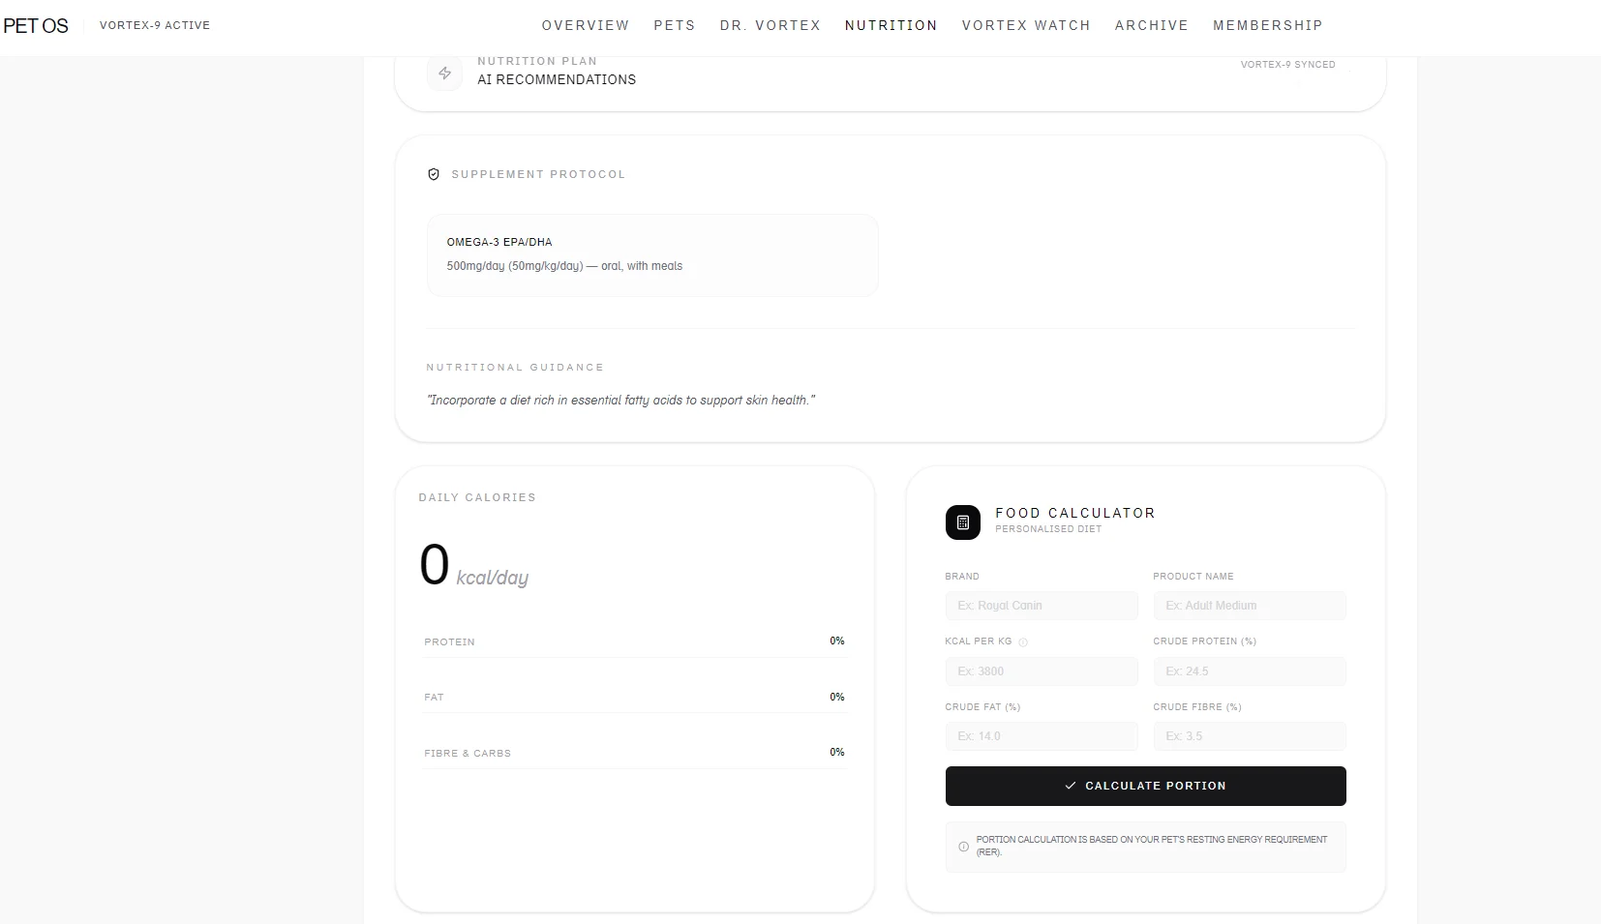Click the info icon in the RER note
Viewport: 1601px width, 924px height.
coord(963,847)
